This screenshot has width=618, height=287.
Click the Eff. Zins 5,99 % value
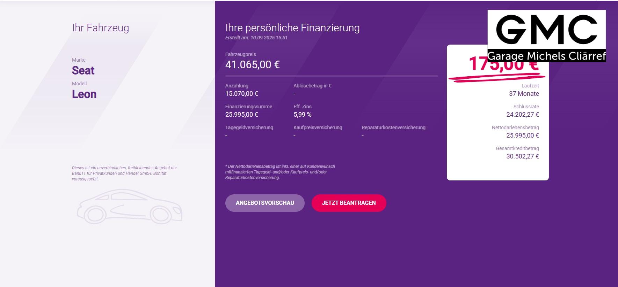point(302,115)
